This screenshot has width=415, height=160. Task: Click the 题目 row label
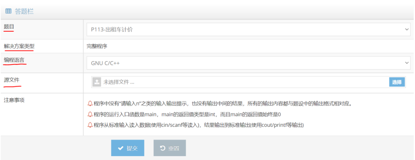9,26
